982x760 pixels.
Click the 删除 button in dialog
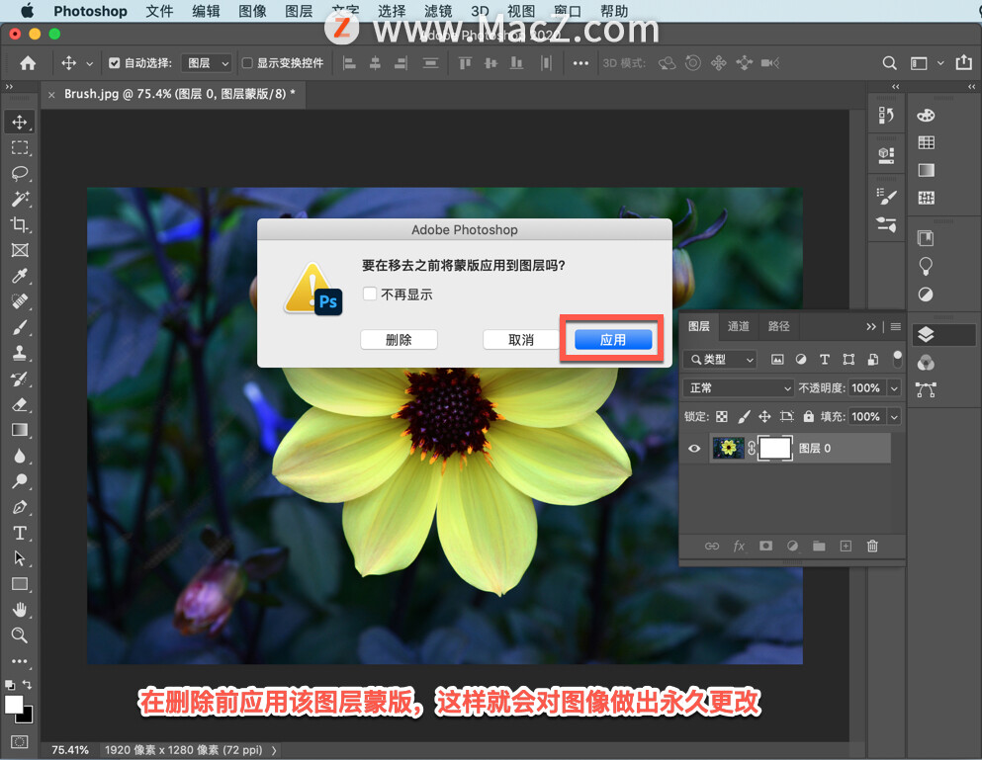[399, 340]
